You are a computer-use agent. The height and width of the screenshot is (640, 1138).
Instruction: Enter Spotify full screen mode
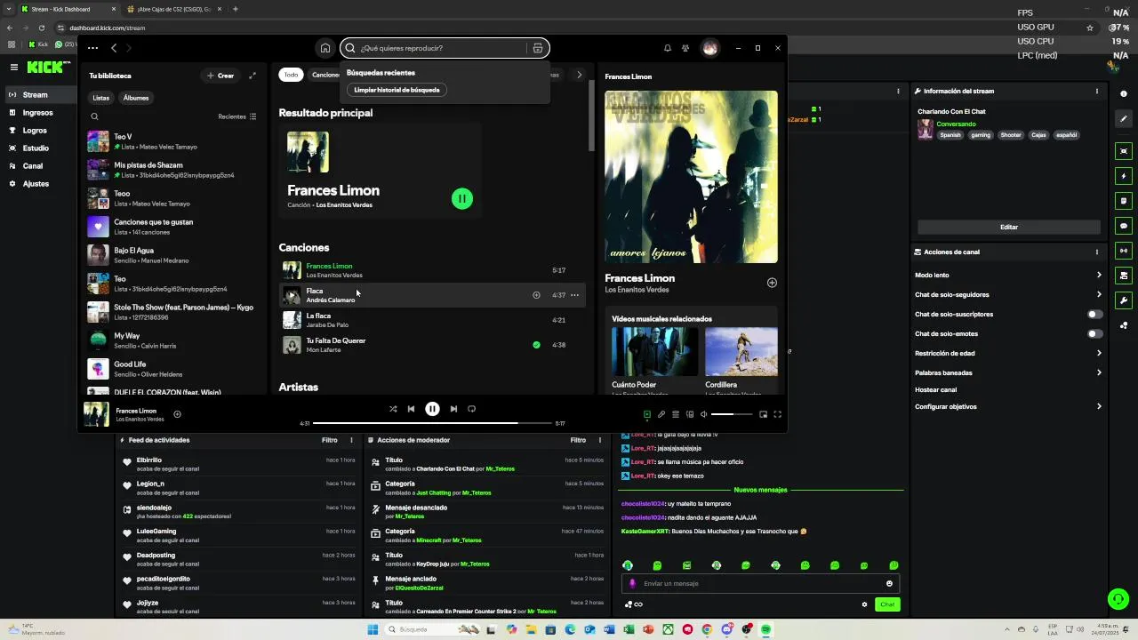coord(778,414)
